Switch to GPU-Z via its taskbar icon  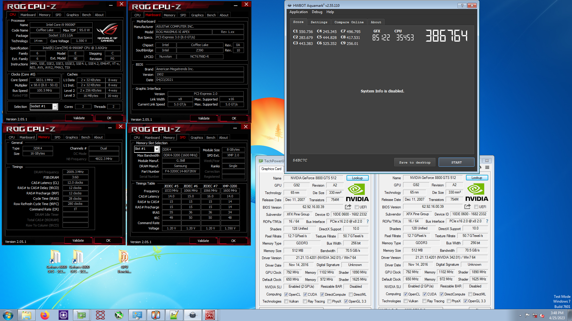point(82,315)
